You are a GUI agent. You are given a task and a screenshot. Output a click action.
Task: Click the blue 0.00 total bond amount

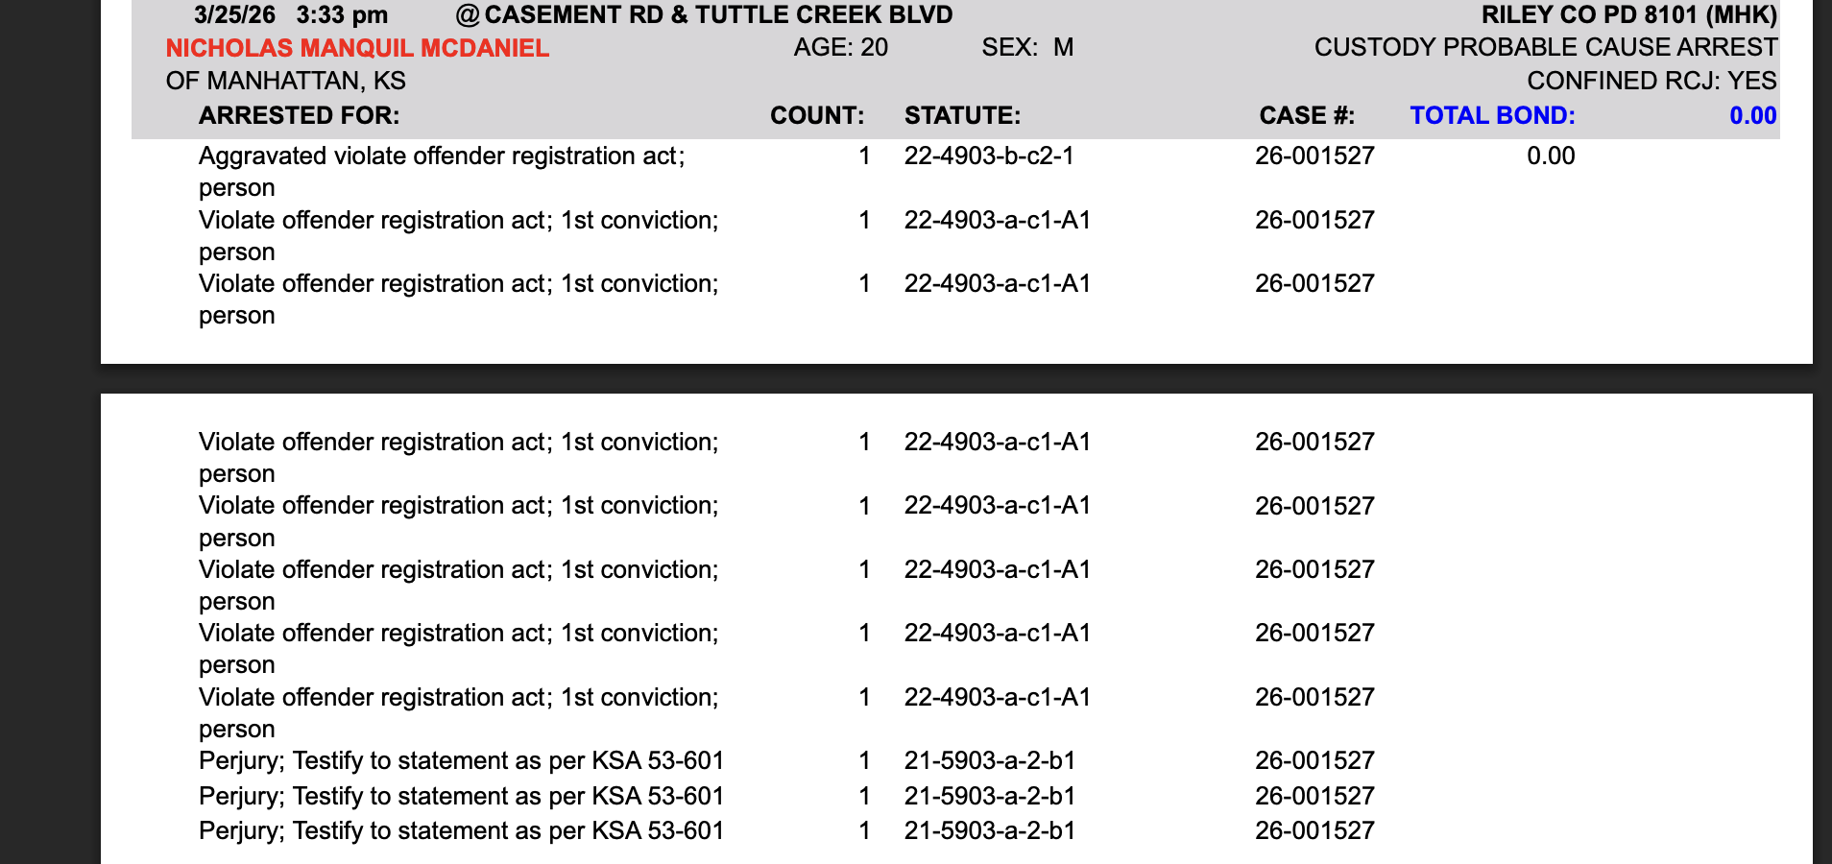(1752, 116)
